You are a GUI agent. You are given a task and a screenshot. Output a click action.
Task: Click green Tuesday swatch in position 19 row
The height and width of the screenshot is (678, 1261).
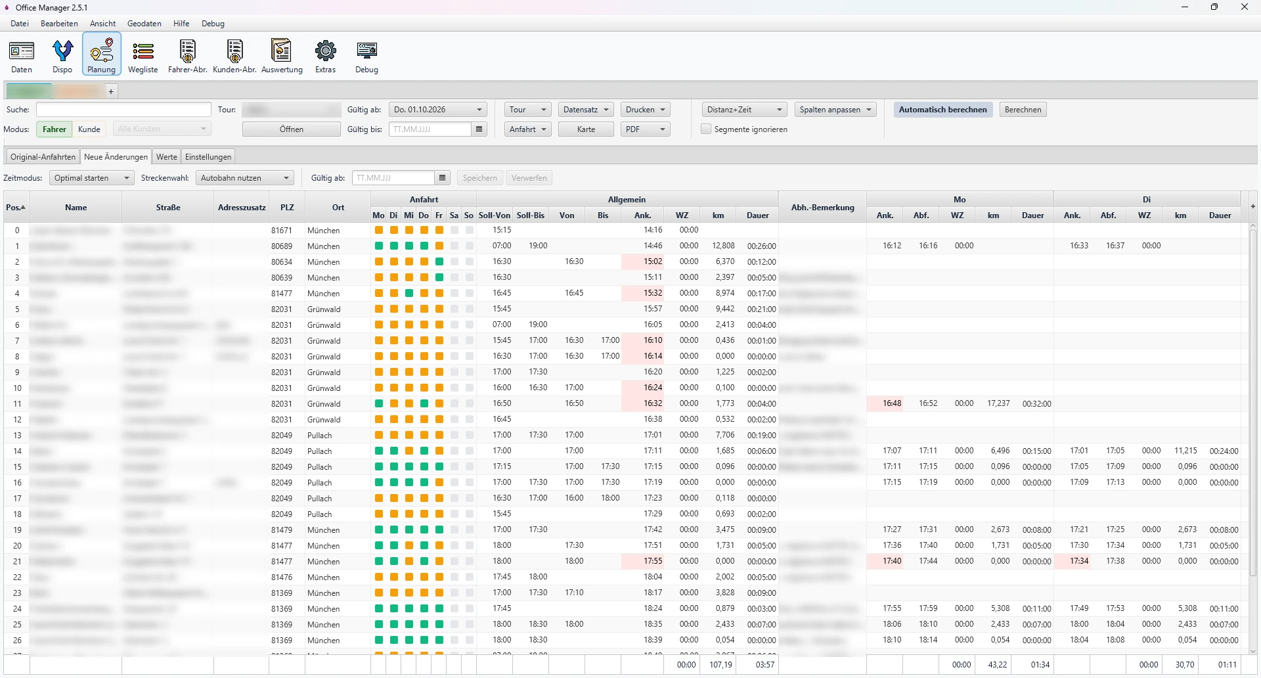pos(394,530)
